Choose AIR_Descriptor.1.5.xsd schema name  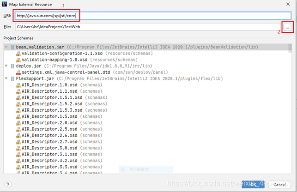click(49, 116)
